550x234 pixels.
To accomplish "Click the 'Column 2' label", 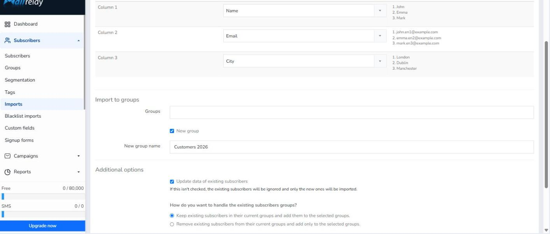I will (107, 33).
